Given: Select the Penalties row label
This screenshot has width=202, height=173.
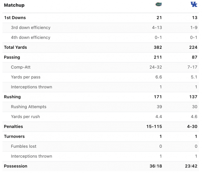Looking at the screenshot, I should click(13, 126).
